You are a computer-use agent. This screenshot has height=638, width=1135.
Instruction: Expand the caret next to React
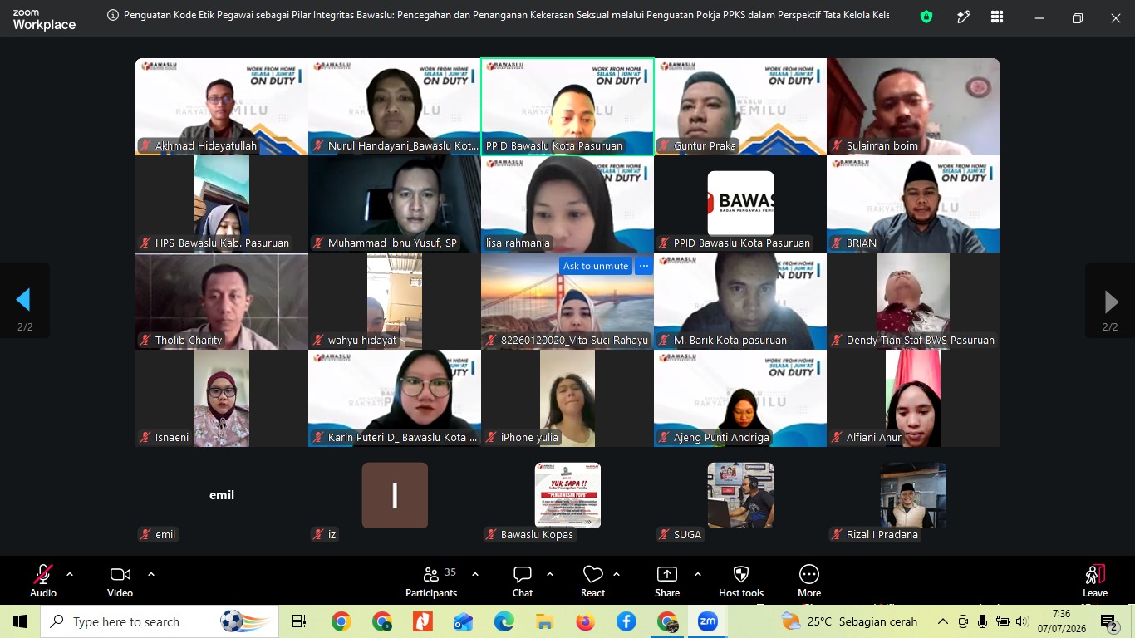pos(617,574)
